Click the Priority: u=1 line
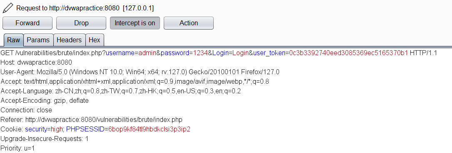 [x=17, y=148]
